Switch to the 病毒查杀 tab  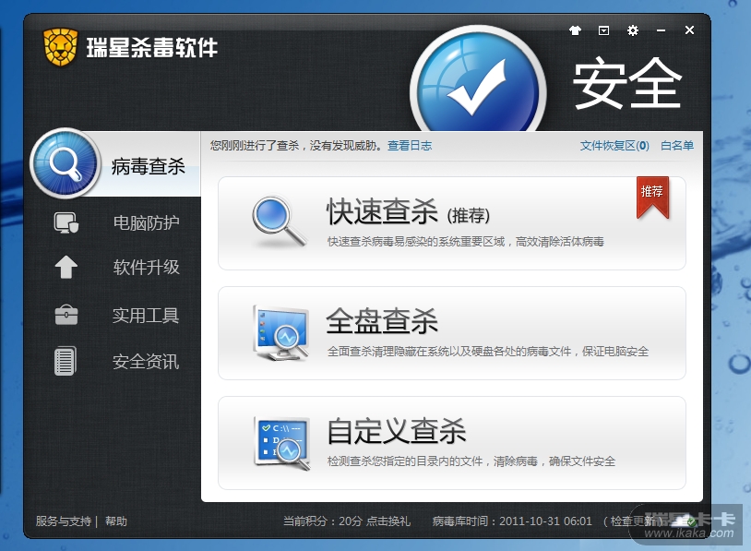click(148, 166)
